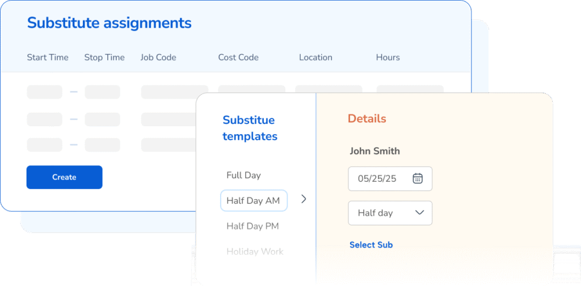The width and height of the screenshot is (581, 286).
Task: Expand the Half day dropdown
Action: coord(420,213)
